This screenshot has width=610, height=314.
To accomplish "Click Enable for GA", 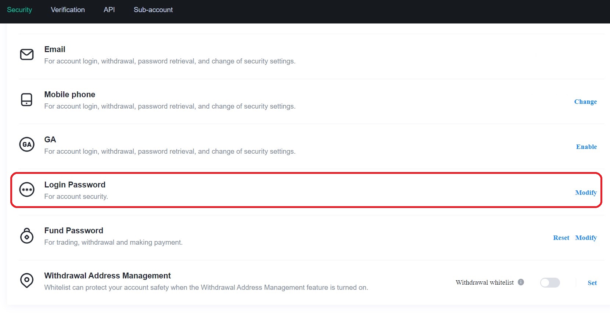I will tap(586, 147).
